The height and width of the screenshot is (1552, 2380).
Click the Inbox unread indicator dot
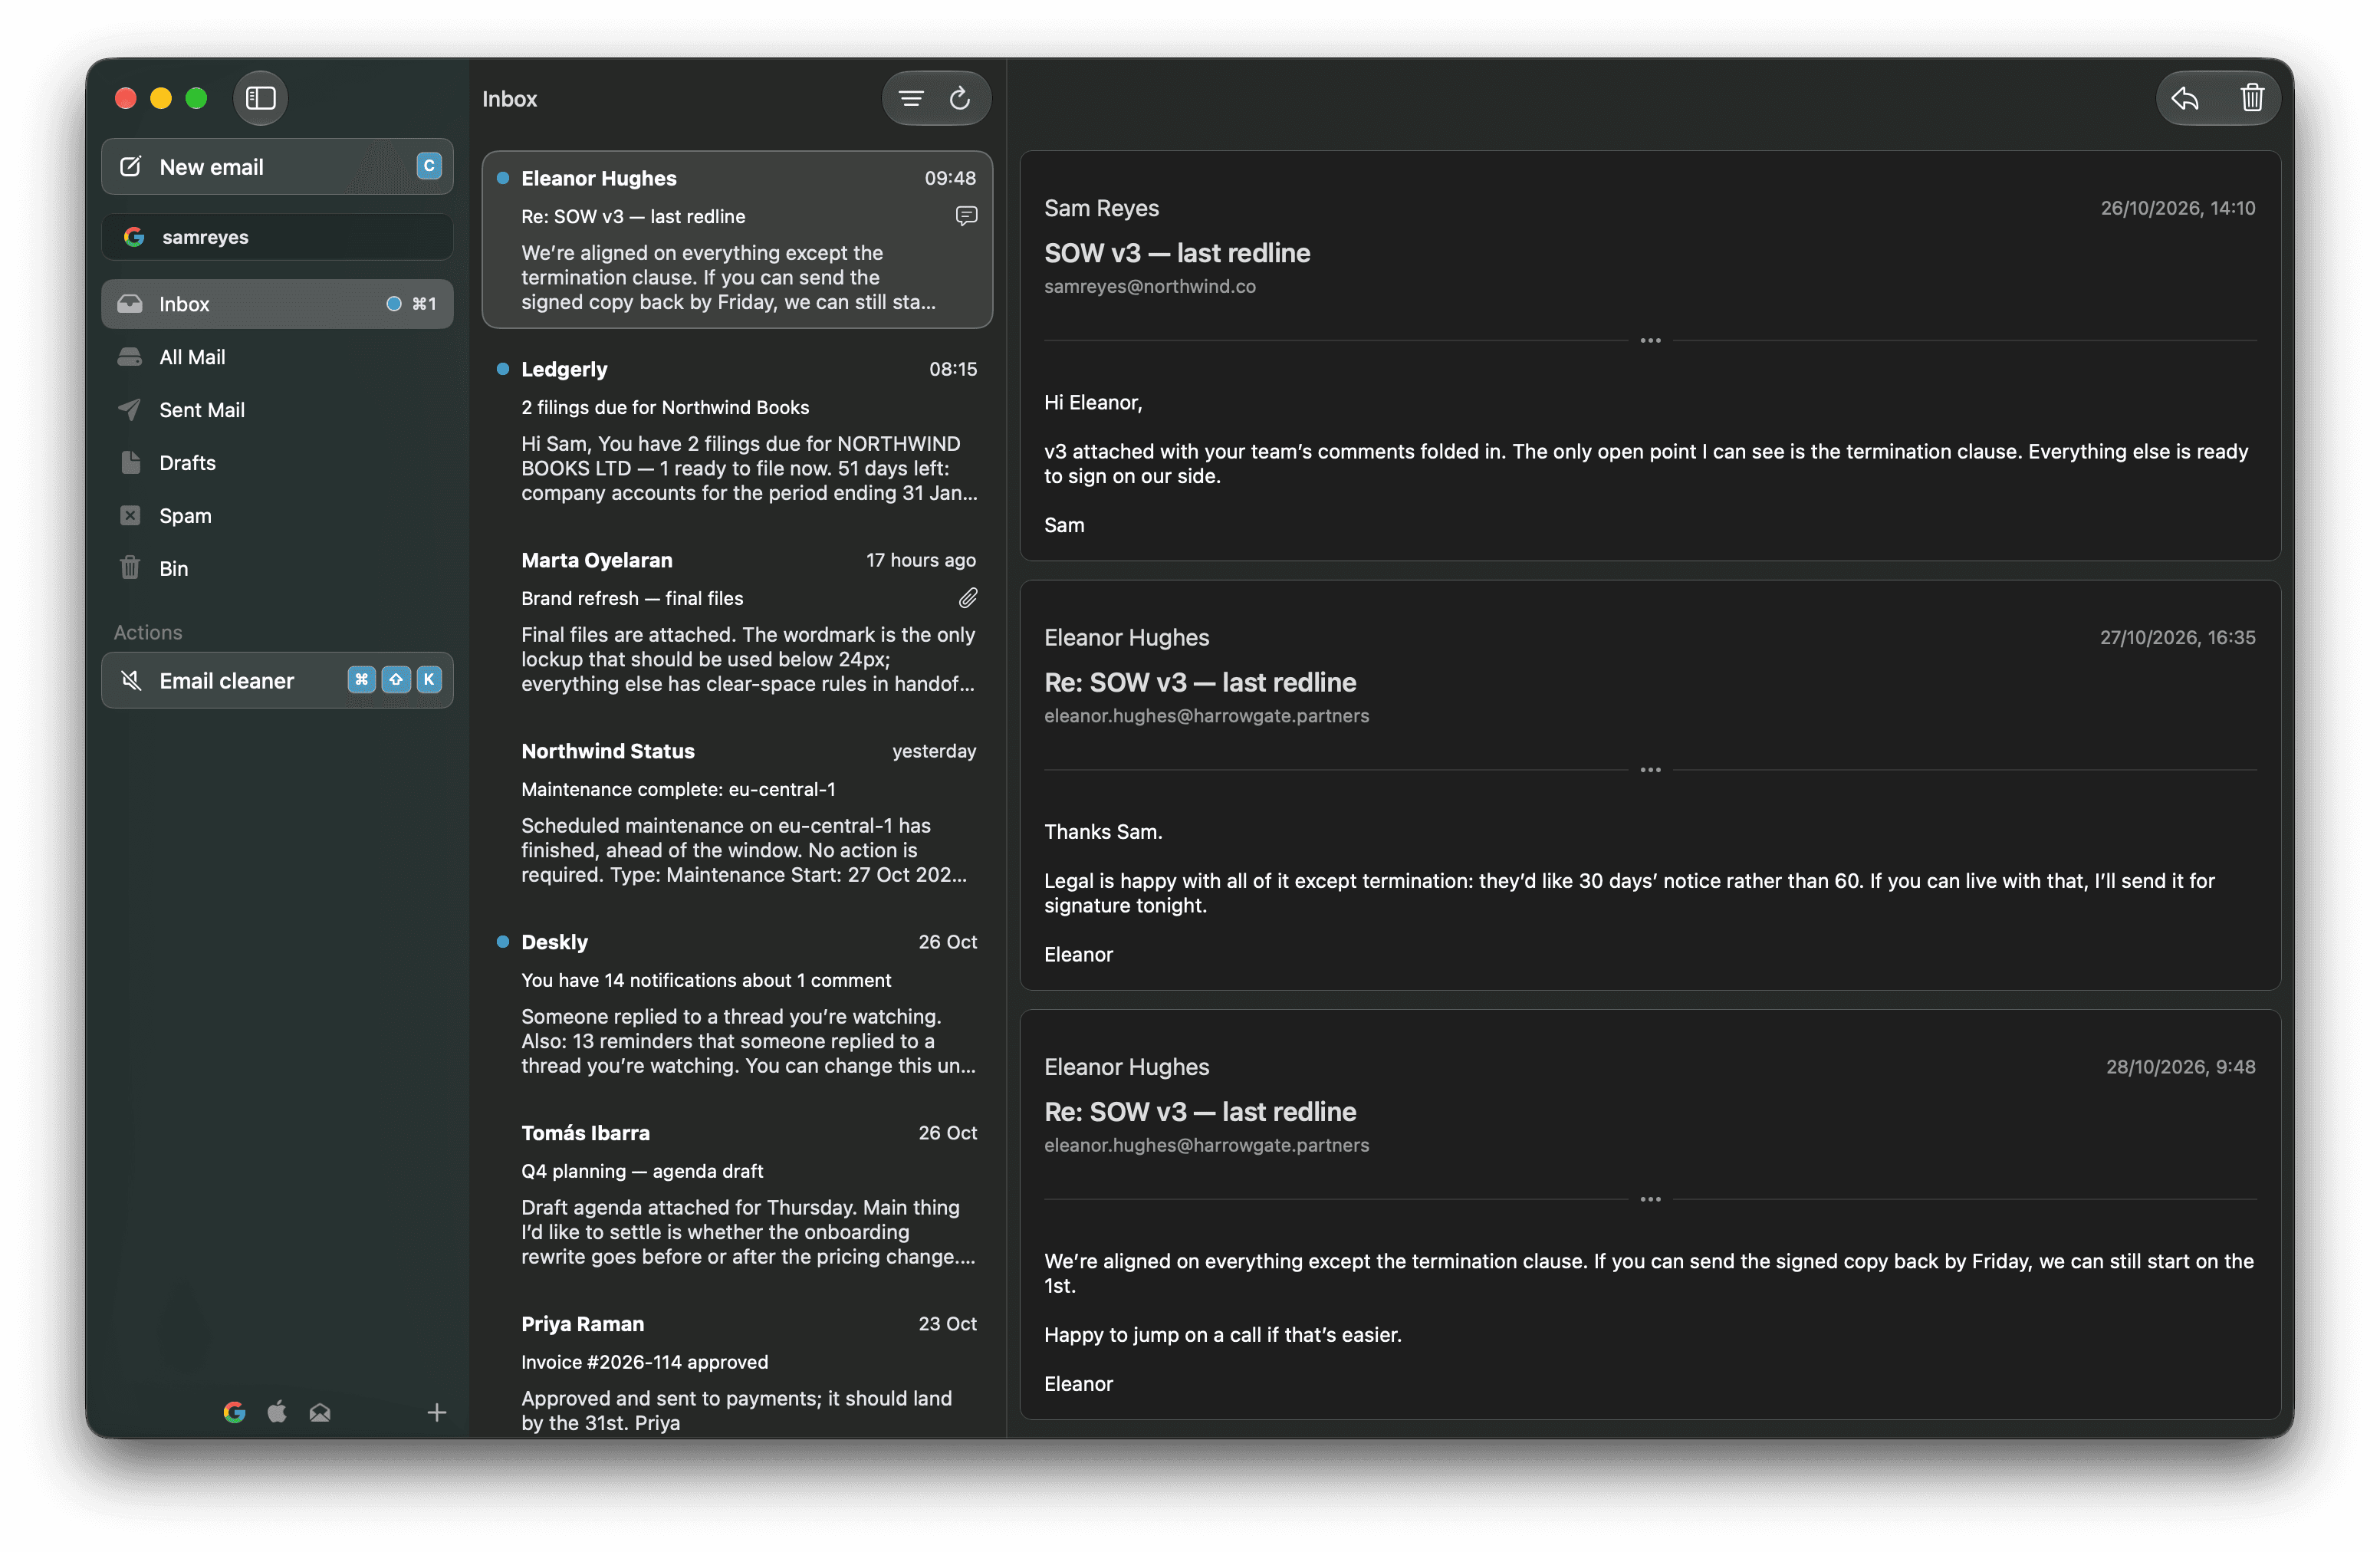(x=394, y=304)
